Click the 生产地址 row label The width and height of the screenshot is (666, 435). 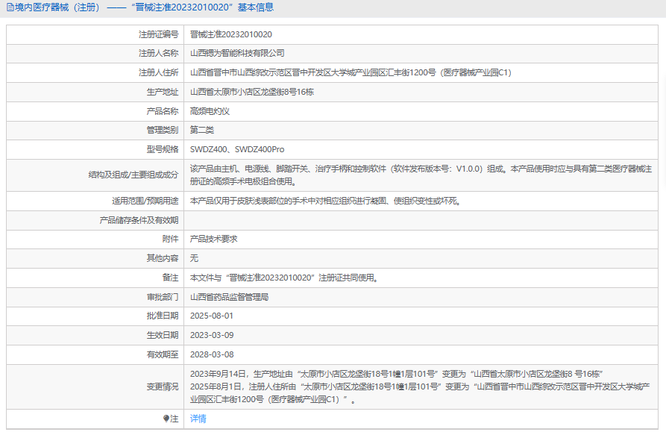coord(163,92)
